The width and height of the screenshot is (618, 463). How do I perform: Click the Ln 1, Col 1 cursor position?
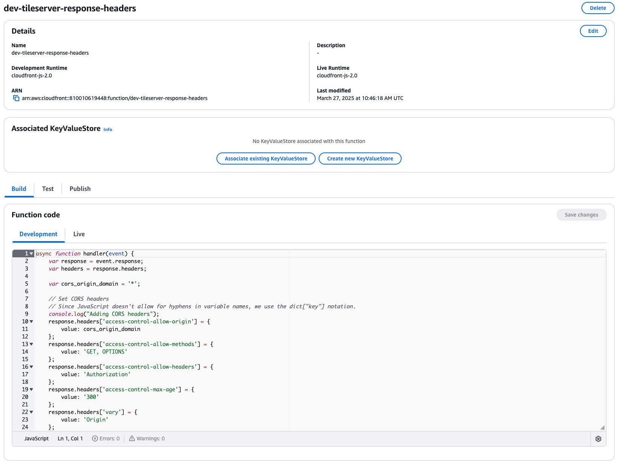tap(70, 438)
